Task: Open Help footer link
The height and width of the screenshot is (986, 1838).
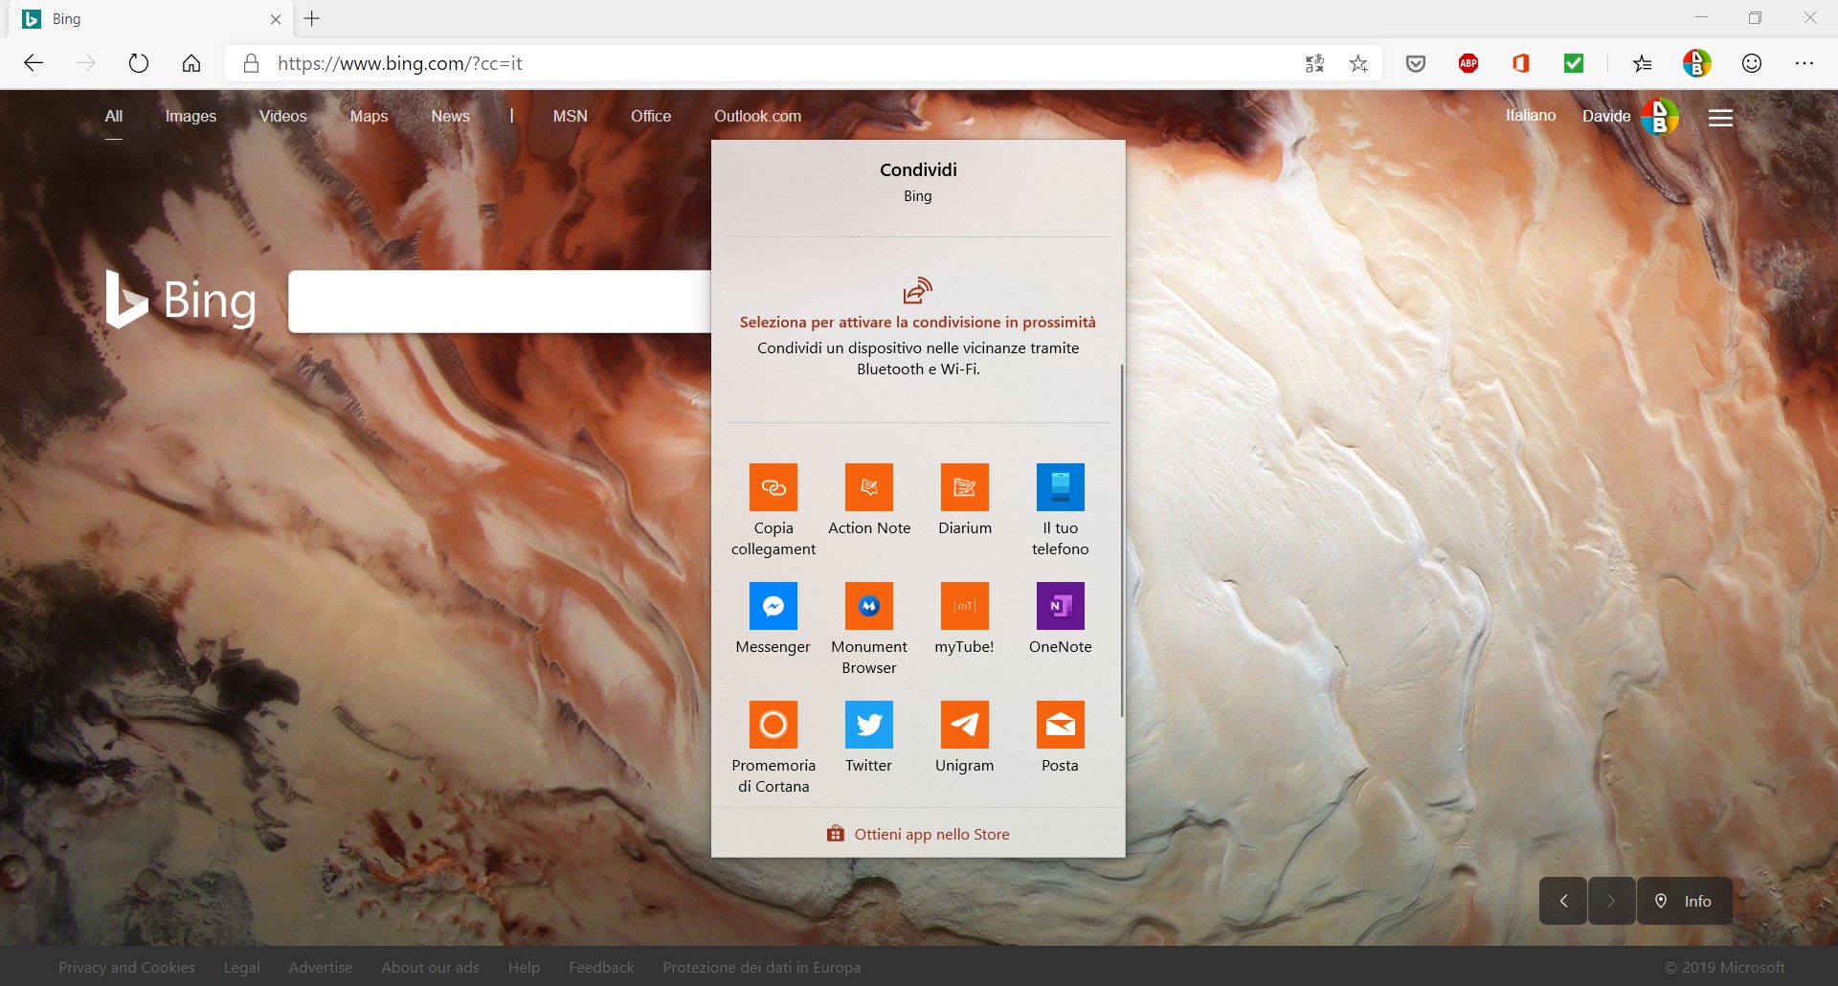Action: [524, 967]
